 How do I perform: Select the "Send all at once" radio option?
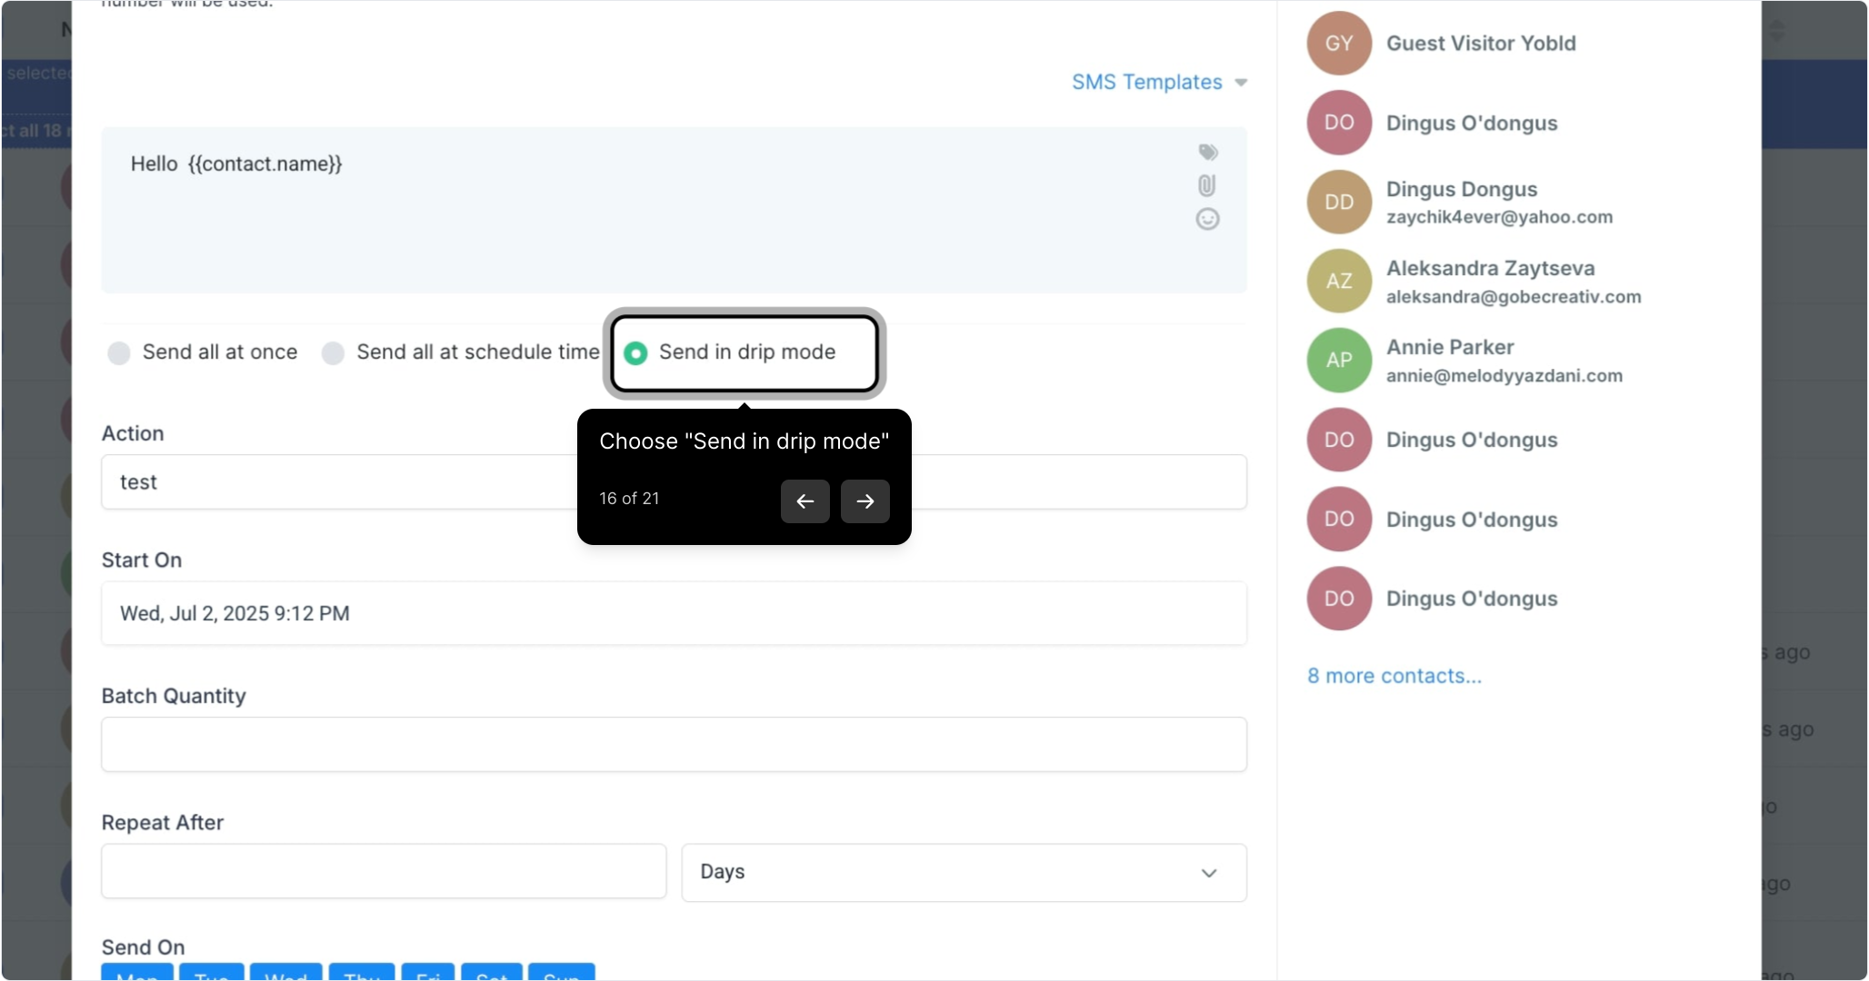[119, 353]
